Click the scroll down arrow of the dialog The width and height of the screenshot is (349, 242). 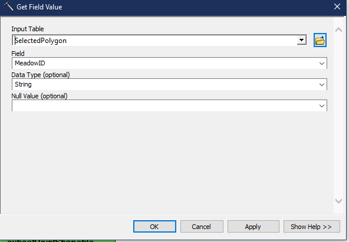click(338, 201)
